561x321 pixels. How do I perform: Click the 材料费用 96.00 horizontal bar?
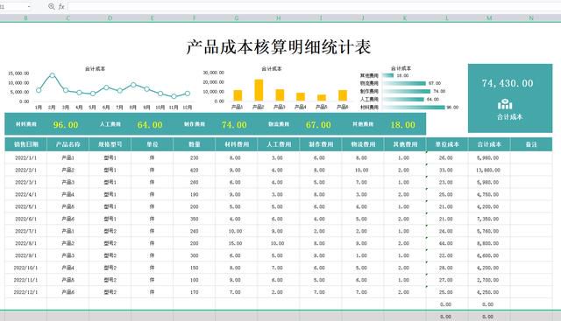click(414, 107)
